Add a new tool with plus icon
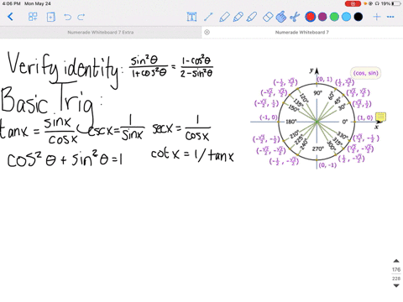 click(x=377, y=17)
